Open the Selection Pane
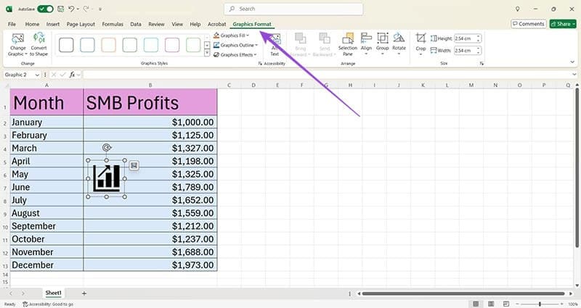Screen dimensions: 581x308 click(348, 44)
